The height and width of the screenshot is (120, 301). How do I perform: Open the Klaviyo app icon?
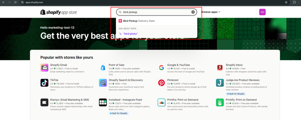tap(44, 103)
